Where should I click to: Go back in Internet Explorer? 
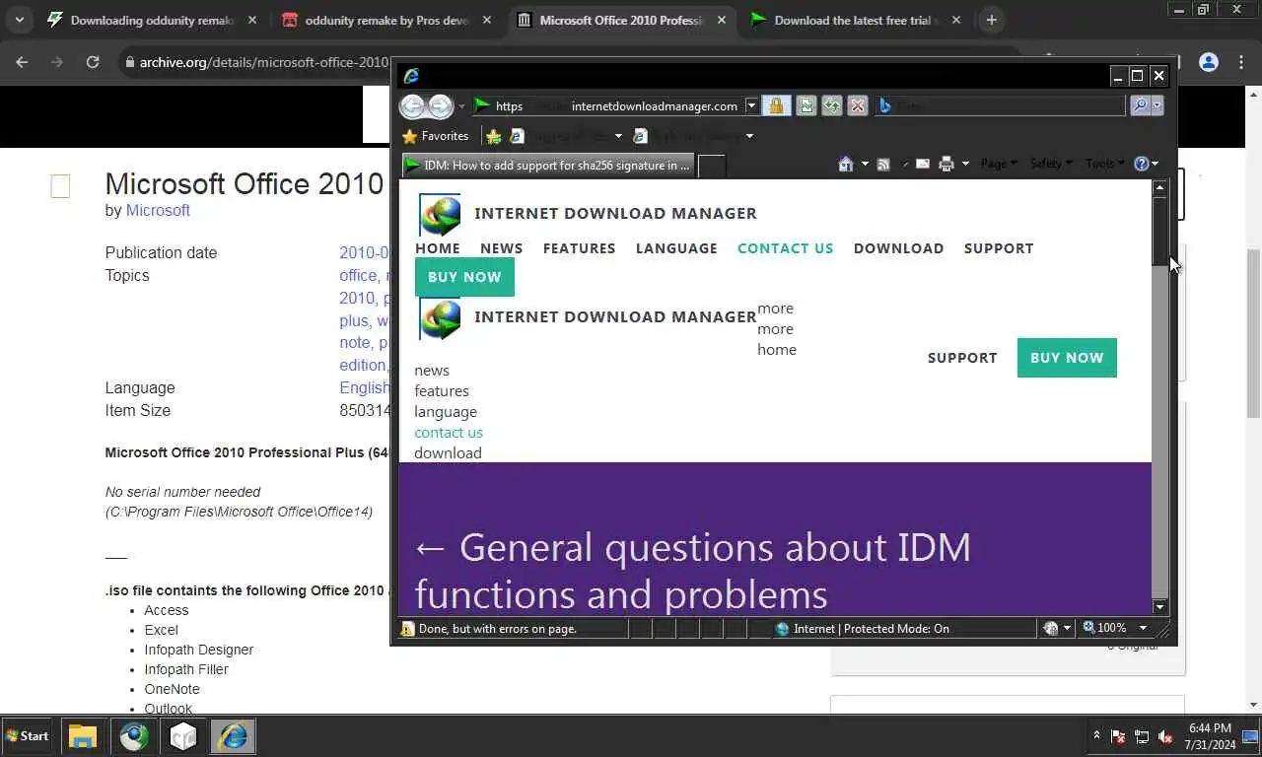coord(412,105)
